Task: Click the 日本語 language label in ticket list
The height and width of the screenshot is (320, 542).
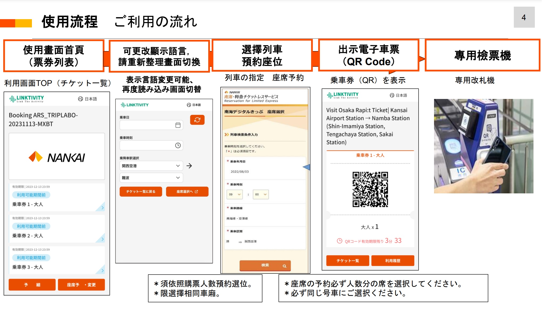Action: coord(91,99)
